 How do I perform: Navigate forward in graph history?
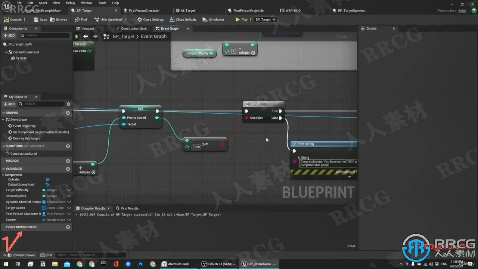point(95,36)
